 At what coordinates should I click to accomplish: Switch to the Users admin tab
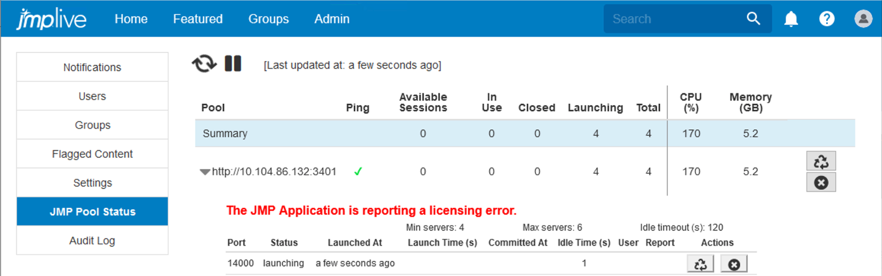[92, 96]
